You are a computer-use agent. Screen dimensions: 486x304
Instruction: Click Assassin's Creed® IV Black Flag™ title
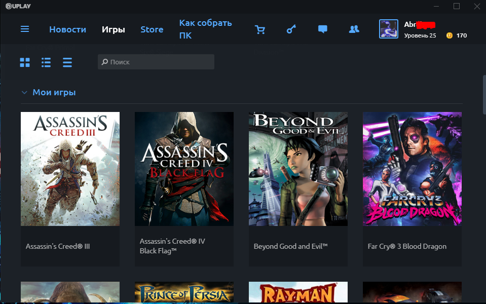click(172, 246)
